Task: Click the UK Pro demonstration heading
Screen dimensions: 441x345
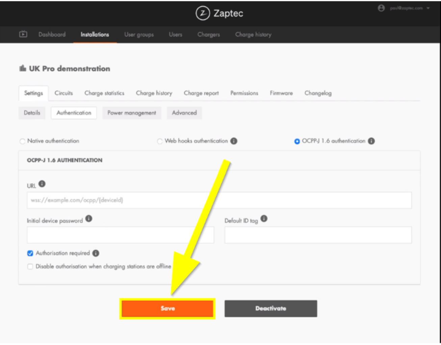Action: [70, 68]
